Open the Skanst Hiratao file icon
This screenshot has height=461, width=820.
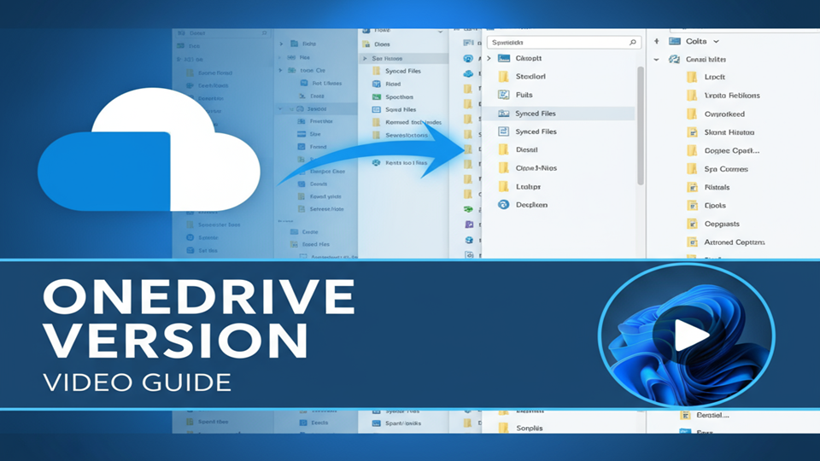coord(692,132)
